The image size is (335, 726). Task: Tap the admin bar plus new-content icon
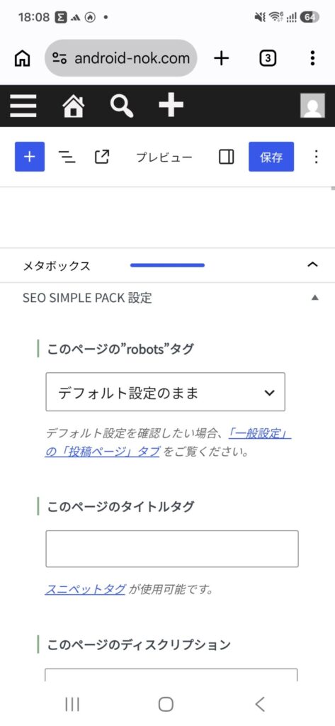point(171,105)
